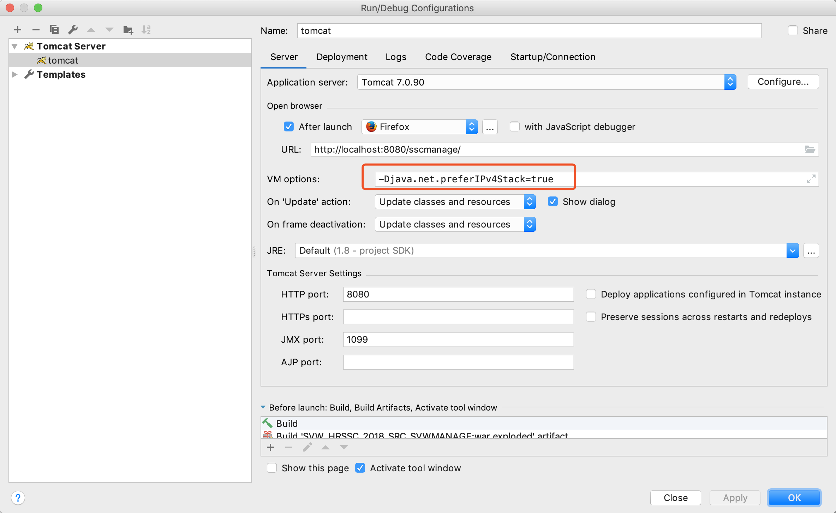
Task: Open On 'Update' action dropdown
Action: coord(455,201)
